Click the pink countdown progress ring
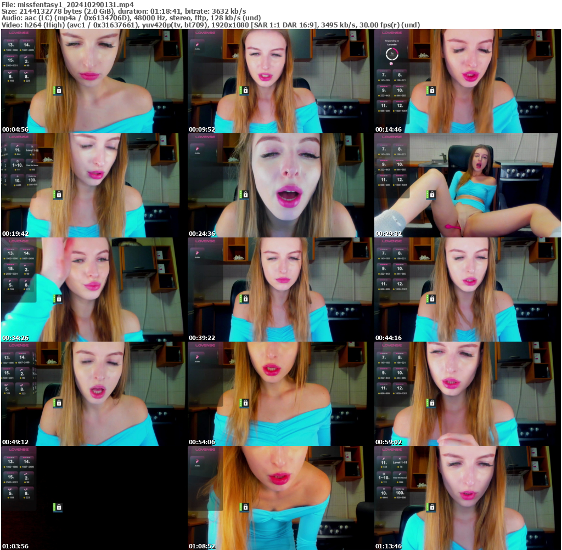This screenshot has height=550, width=562. click(392, 54)
